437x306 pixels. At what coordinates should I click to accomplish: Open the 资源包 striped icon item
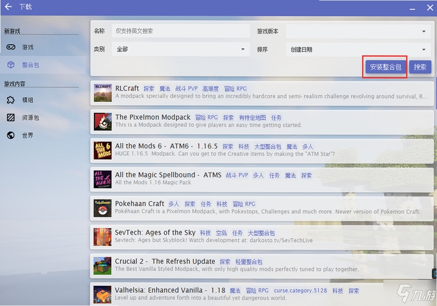pyautogui.click(x=10, y=118)
